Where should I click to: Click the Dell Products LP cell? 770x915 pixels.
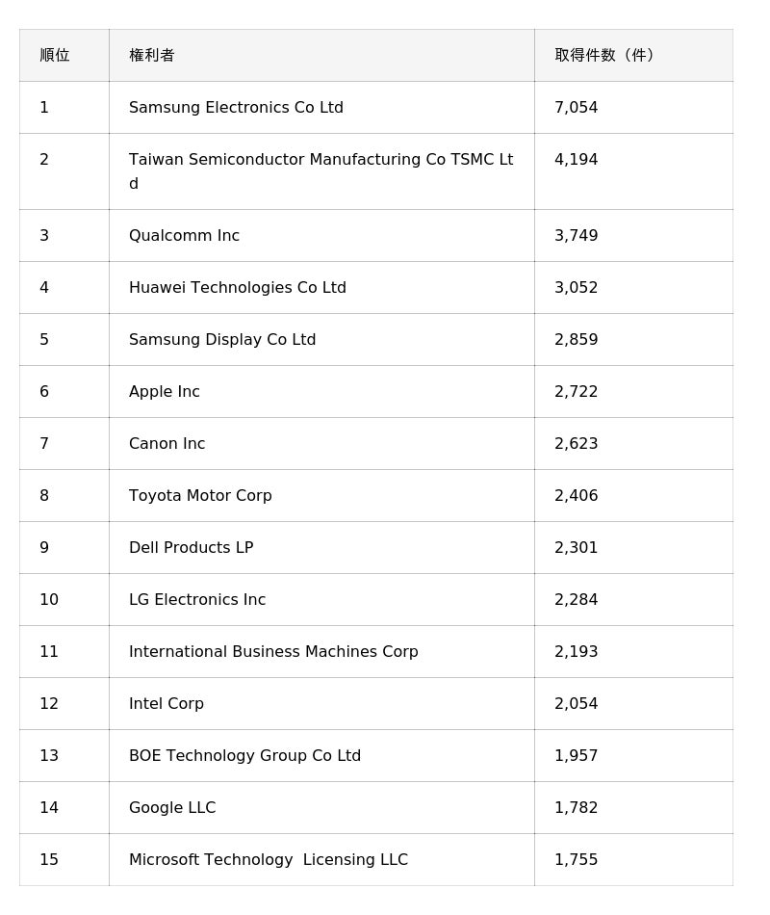(x=192, y=548)
